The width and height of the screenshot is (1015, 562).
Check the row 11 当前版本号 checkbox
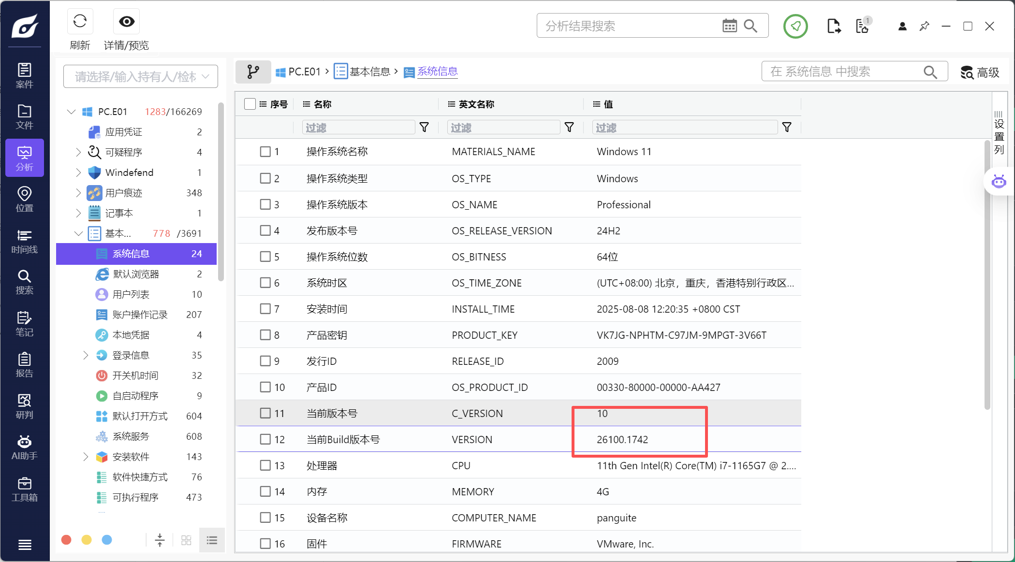(x=265, y=413)
